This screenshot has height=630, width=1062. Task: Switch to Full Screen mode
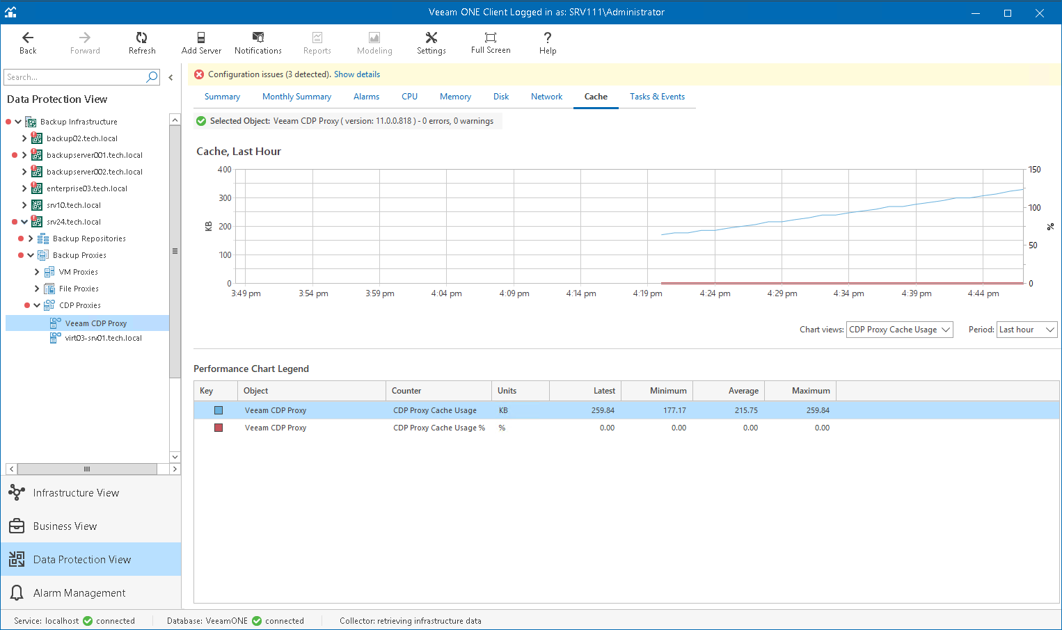point(491,38)
